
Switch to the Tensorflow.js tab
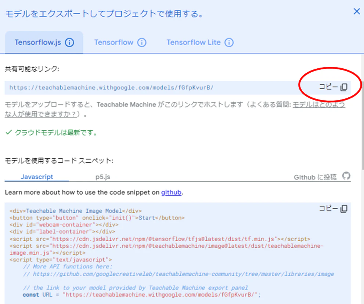tap(44, 43)
